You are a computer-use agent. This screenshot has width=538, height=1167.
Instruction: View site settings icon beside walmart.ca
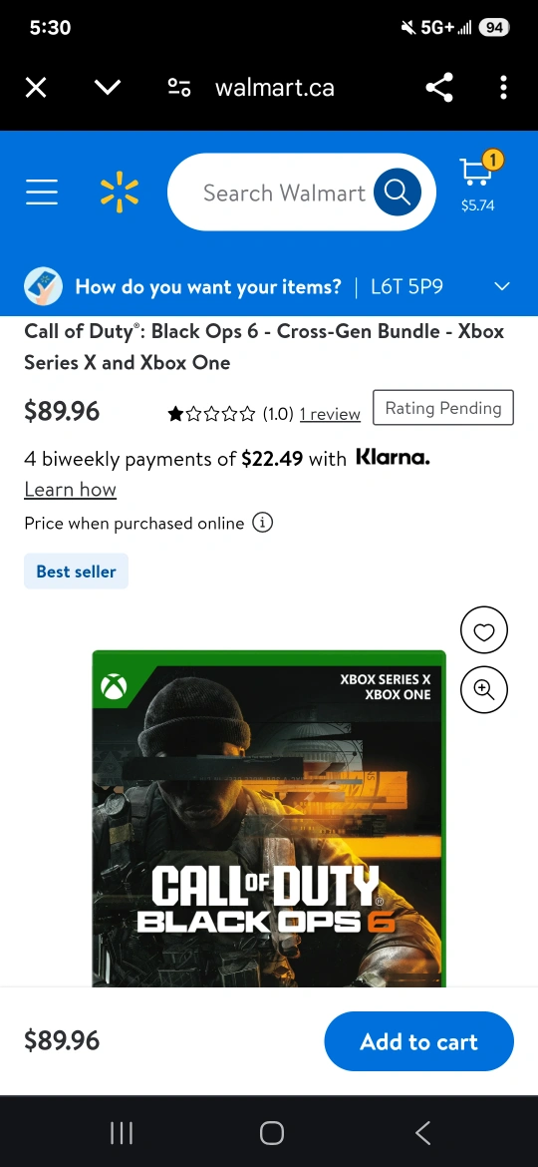tap(179, 88)
